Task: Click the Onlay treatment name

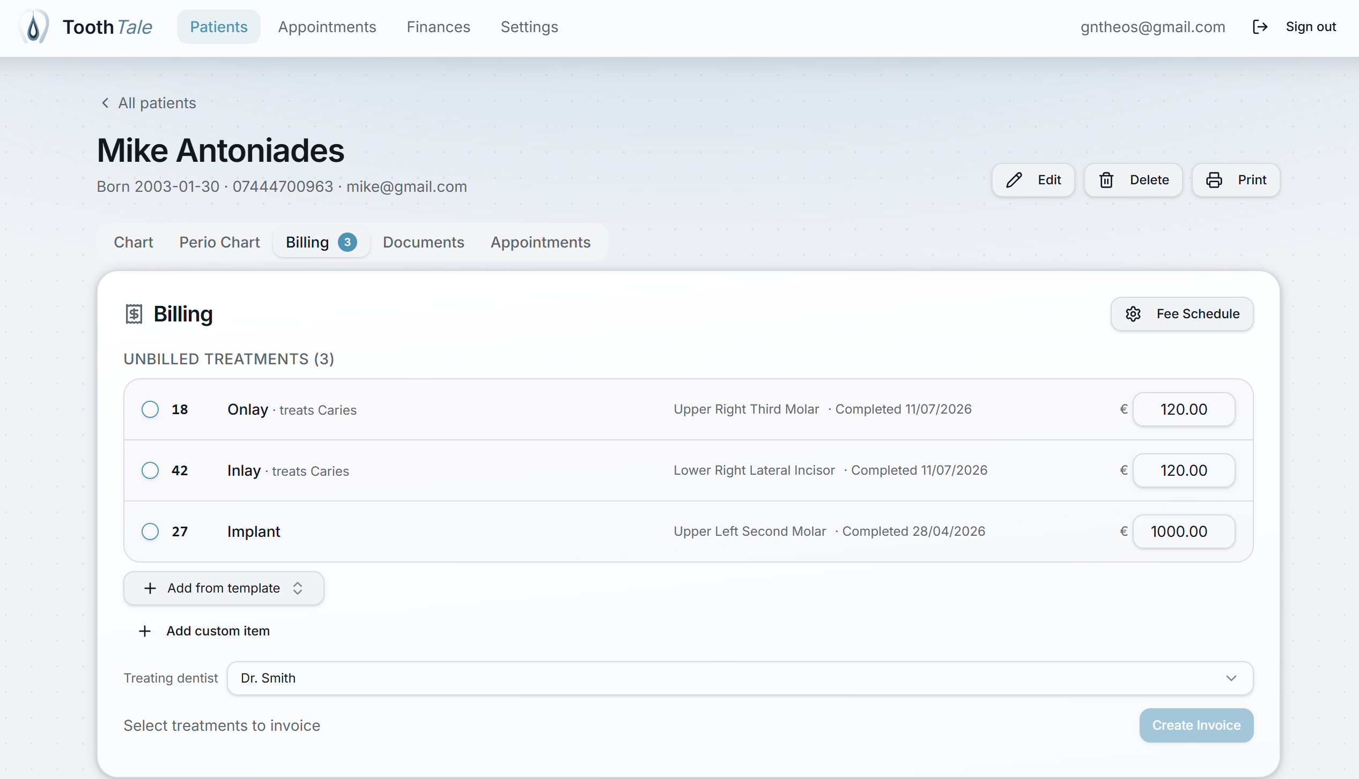Action: pyautogui.click(x=248, y=409)
